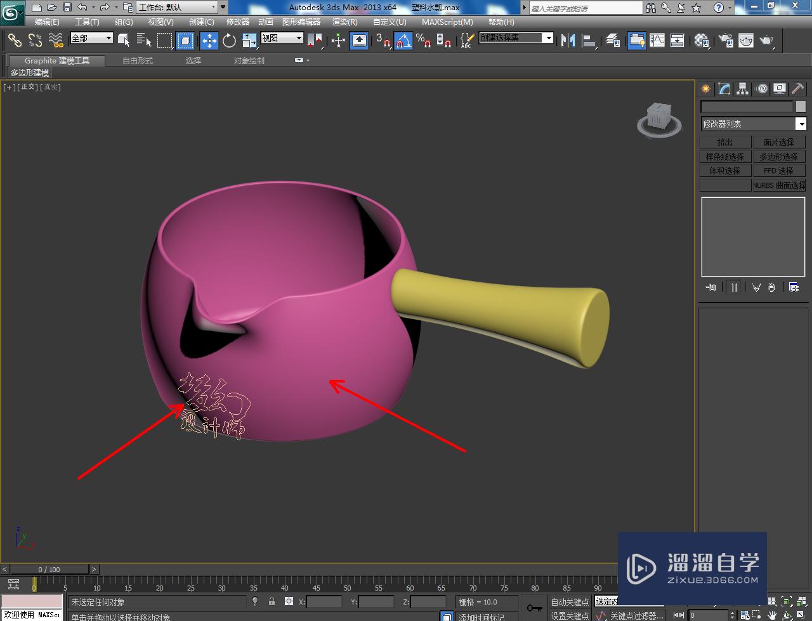
Task: Choose the Rectangular Selection Region tool
Action: tap(165, 41)
